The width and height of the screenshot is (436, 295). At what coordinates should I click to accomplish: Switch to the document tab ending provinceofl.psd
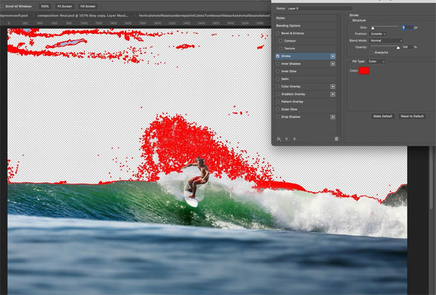point(14,15)
